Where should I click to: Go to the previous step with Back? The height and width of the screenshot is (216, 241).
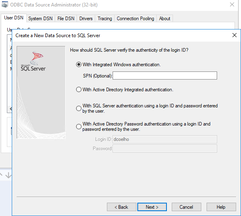point(122,207)
